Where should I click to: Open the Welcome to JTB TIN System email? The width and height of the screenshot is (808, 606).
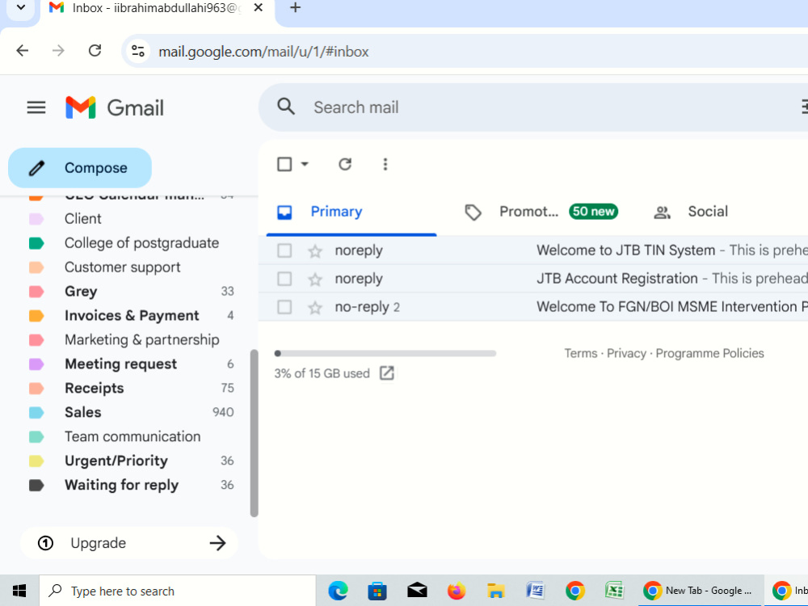pos(533,251)
